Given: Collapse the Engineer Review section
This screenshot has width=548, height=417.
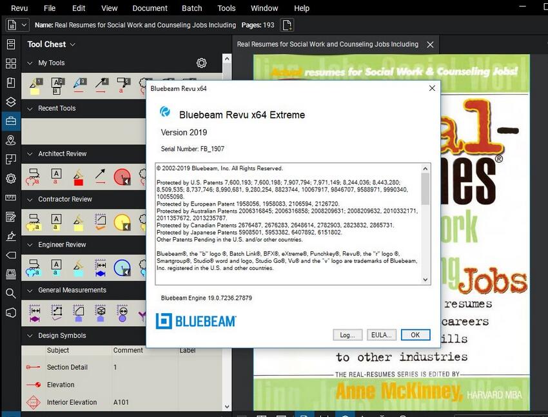Looking at the screenshot, I should pyautogui.click(x=30, y=245).
